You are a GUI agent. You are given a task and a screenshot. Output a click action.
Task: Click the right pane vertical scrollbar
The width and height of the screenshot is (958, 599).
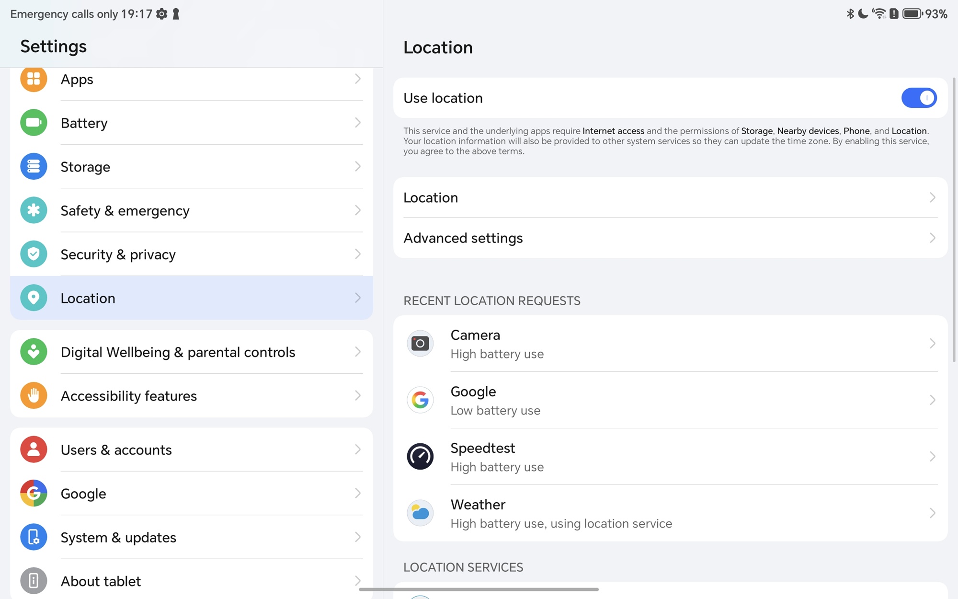(x=954, y=220)
